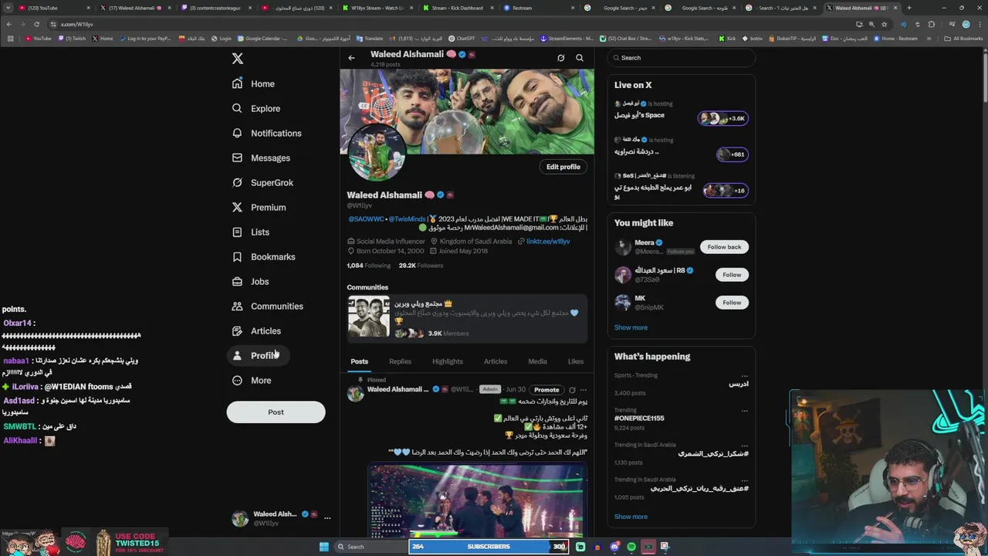Open the Jobs page
Viewport: 988px width, 556px height.
coord(250,281)
